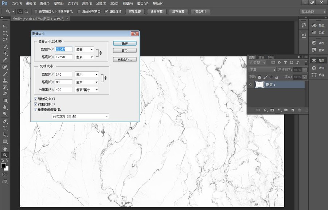328x210 pixels.
Task: Click the 打印尺寸 button
Action: (200, 12)
